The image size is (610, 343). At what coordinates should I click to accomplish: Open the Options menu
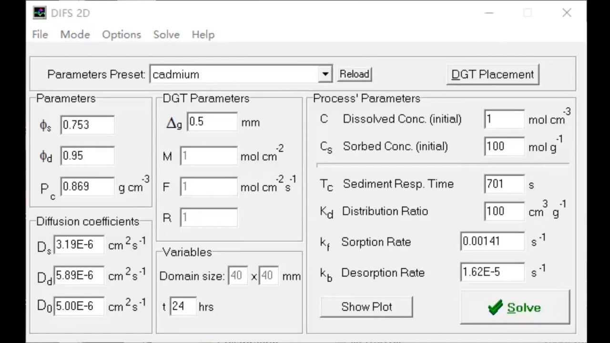click(122, 35)
